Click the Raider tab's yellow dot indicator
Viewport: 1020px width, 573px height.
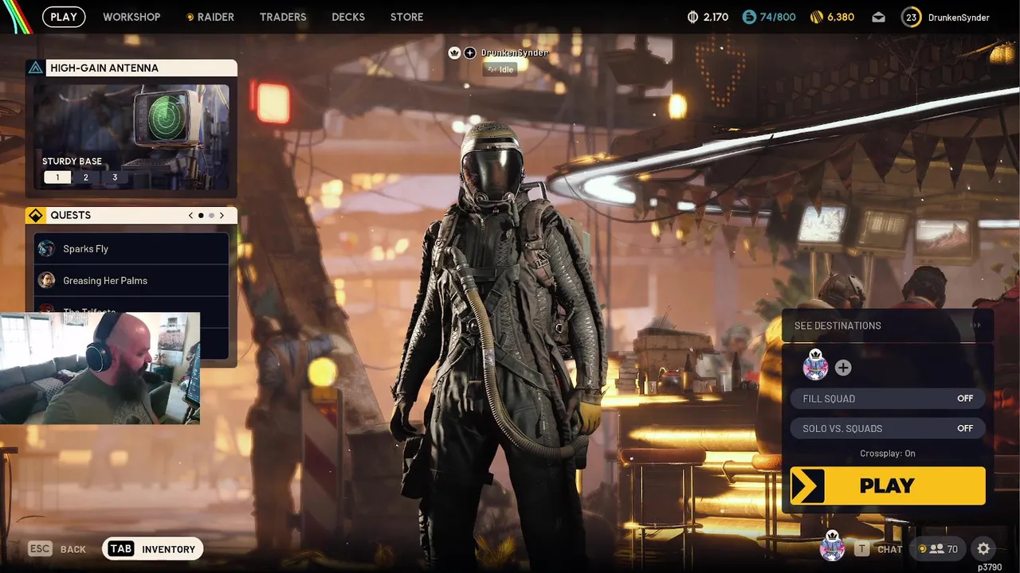[x=190, y=17]
